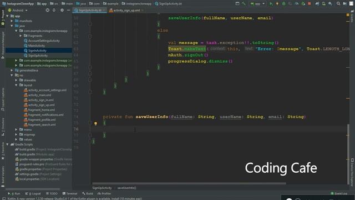Image resolution: width=355 pixels, height=200 pixels.
Task: Open the TODO tool window tab
Action: pos(52,194)
